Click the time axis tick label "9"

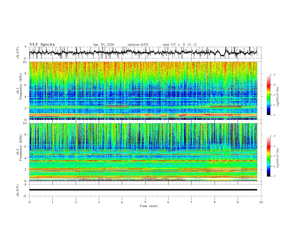(238, 202)
